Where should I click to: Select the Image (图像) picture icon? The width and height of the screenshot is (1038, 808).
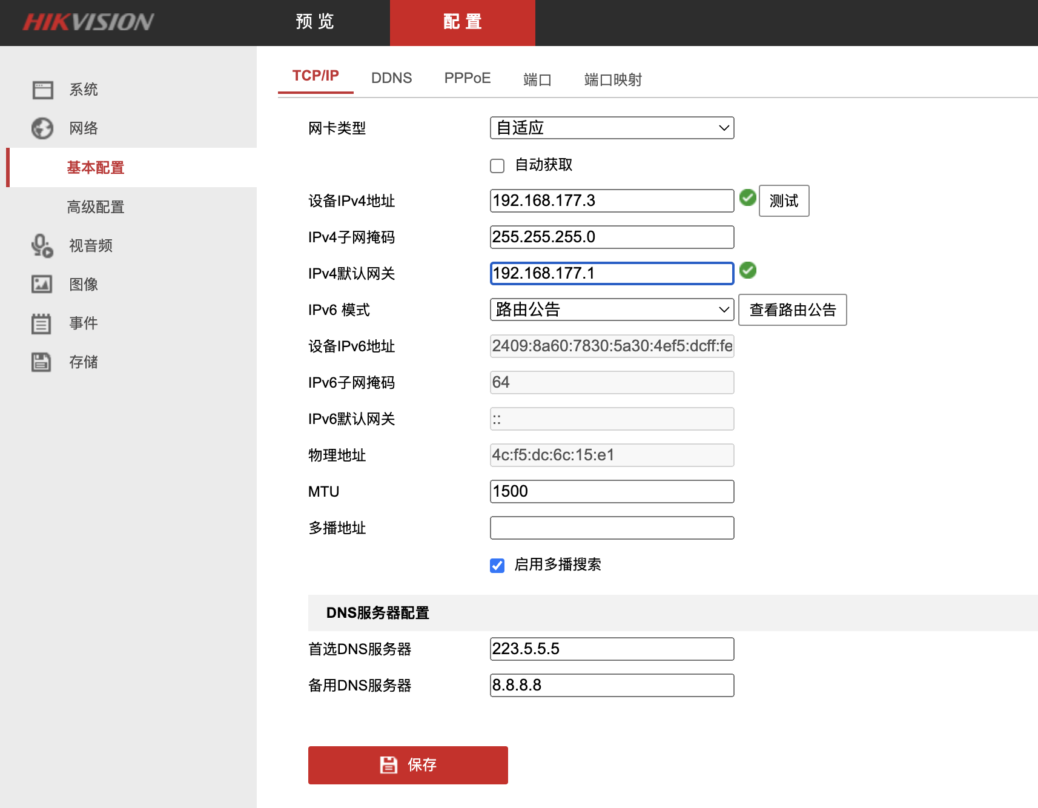(x=42, y=284)
